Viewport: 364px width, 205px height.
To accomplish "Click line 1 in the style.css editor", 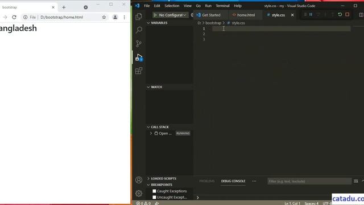I will [x=281, y=28].
